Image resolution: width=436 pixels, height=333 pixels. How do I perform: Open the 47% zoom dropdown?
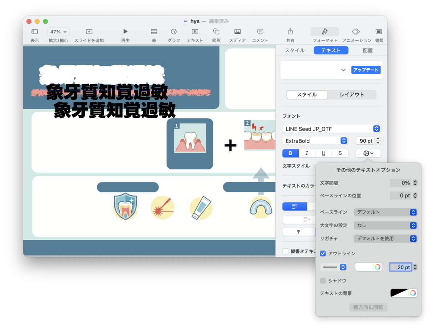[x=58, y=32]
